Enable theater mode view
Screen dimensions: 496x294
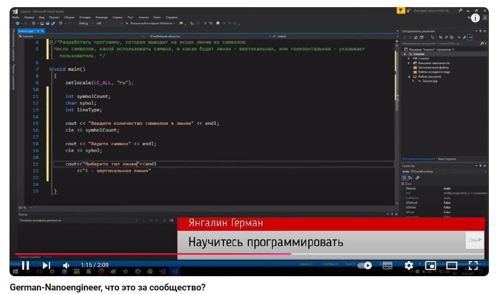click(452, 265)
